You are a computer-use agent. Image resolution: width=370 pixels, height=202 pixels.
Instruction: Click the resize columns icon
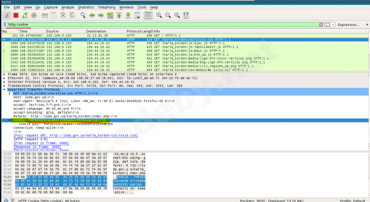point(186,15)
